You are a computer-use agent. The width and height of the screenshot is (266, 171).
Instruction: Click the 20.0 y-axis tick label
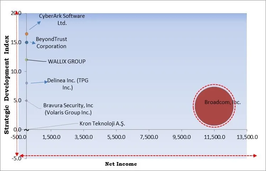coord(16,13)
